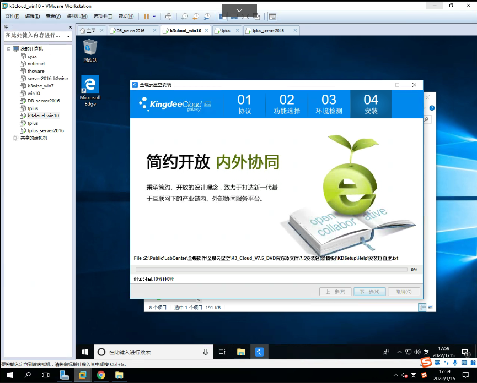The height and width of the screenshot is (383, 477).
Task: Click the 02 功能选择 installer step
Action: coord(287,104)
